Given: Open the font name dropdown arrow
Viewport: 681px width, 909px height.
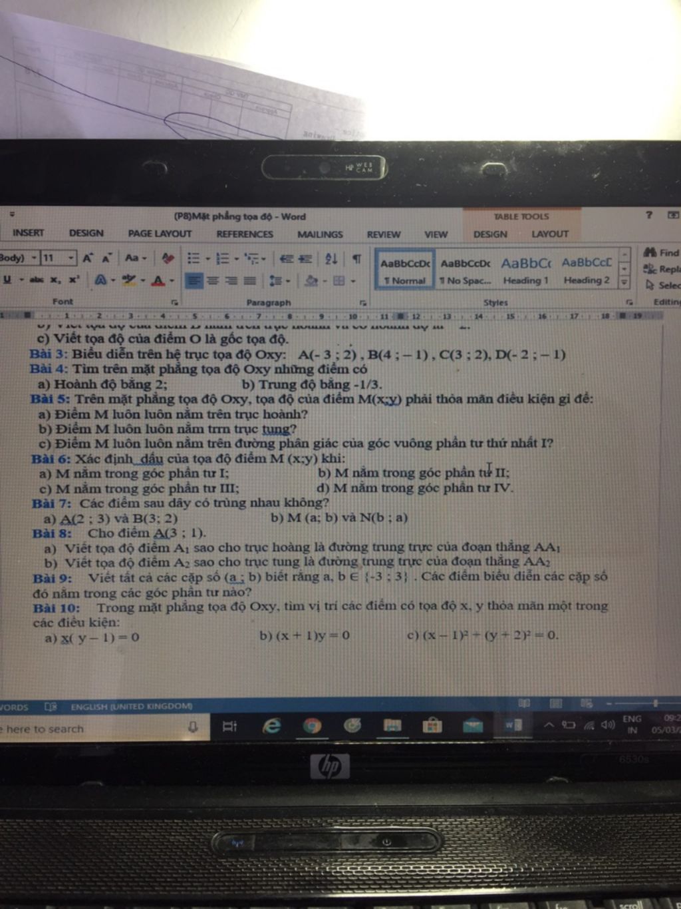Looking at the screenshot, I should [34, 258].
